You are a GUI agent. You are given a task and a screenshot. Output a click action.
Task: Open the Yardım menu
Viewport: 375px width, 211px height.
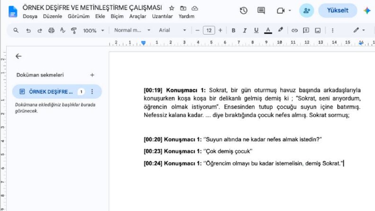click(x=186, y=16)
